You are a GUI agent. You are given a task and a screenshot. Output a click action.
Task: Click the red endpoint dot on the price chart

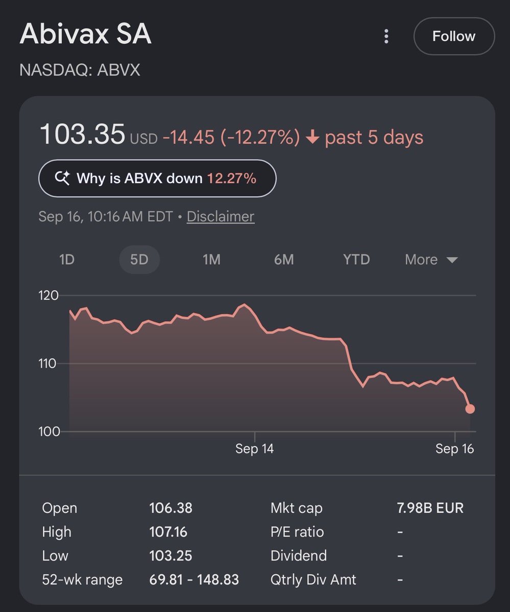coord(470,409)
